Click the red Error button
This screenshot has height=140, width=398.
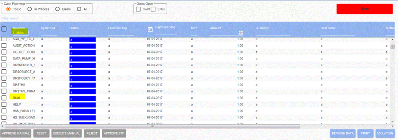click(x=365, y=9)
